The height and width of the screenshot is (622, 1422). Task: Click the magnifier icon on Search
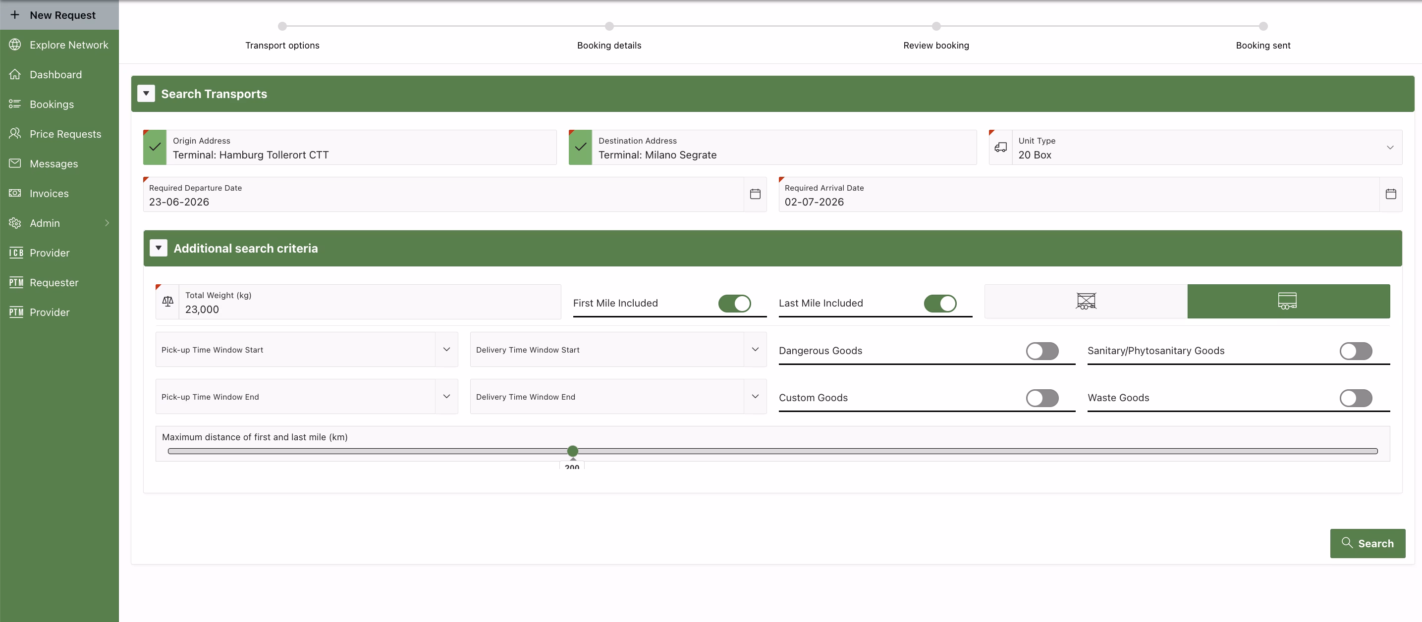tap(1347, 543)
